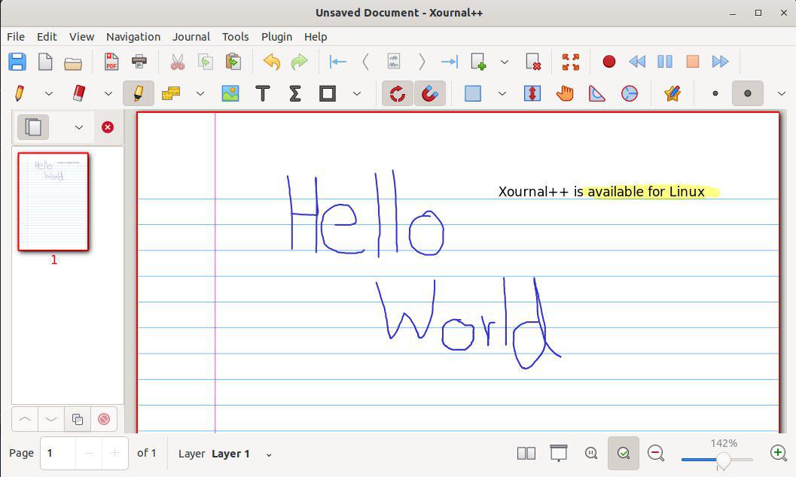This screenshot has height=477, width=796.
Task: Open a file with the folder icon
Action: 73,63
